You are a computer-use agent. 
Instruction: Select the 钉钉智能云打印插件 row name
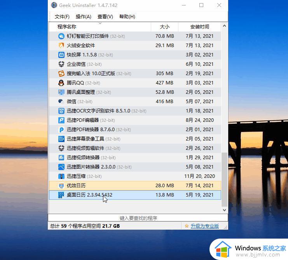click(x=87, y=36)
